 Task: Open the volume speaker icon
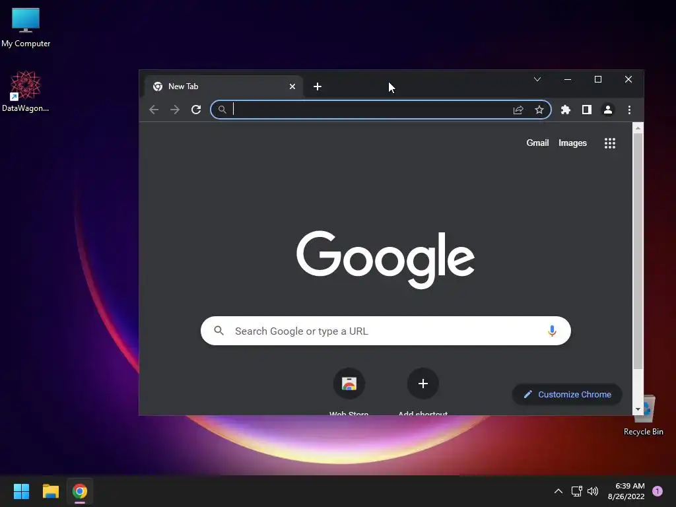593,491
